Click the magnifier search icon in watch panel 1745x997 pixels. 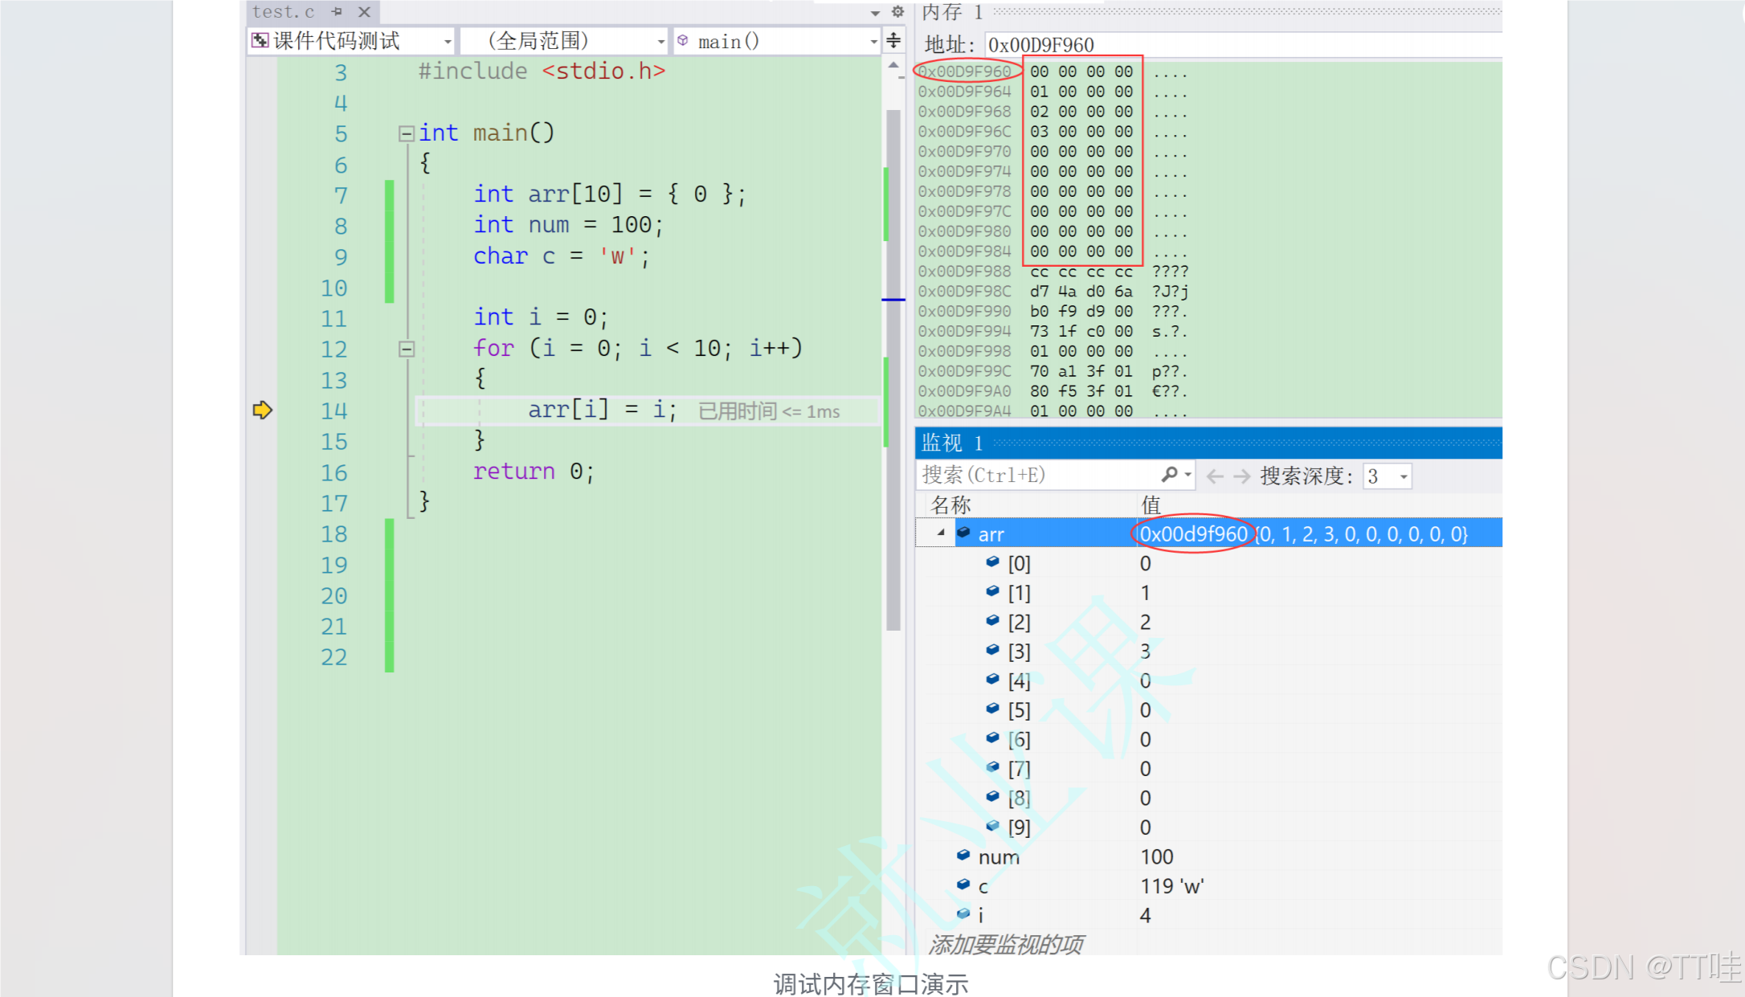pos(1170,475)
